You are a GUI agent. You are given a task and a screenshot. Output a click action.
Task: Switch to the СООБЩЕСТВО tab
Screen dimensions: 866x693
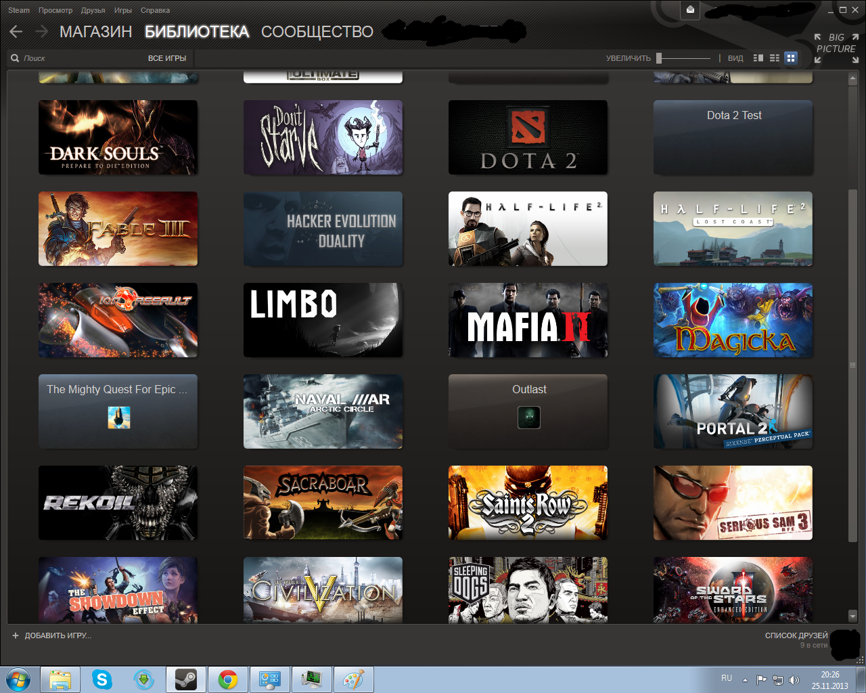[317, 32]
